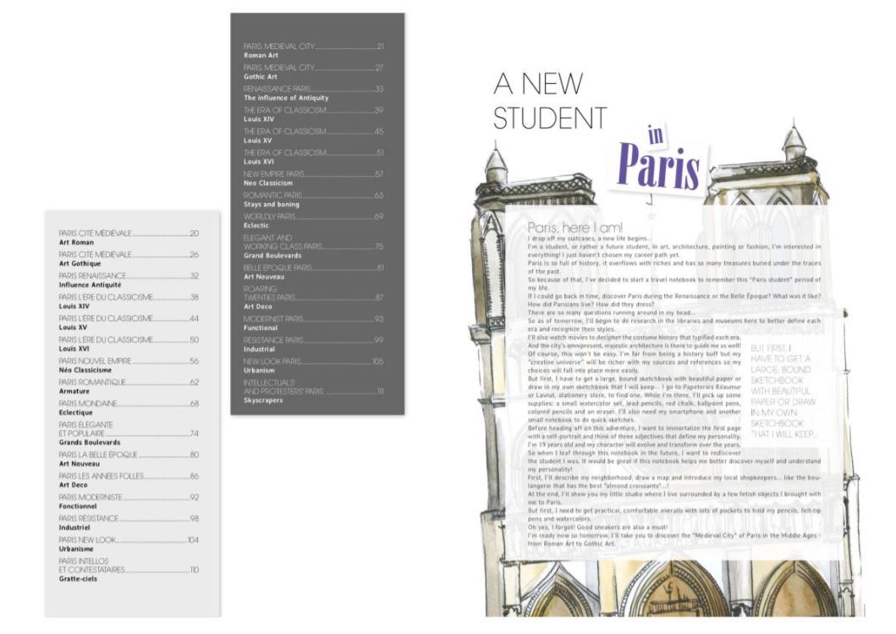The width and height of the screenshot is (896, 634).
Task: Click the "BELLE EPOQUE PARIS" entry
Action: tap(314, 267)
